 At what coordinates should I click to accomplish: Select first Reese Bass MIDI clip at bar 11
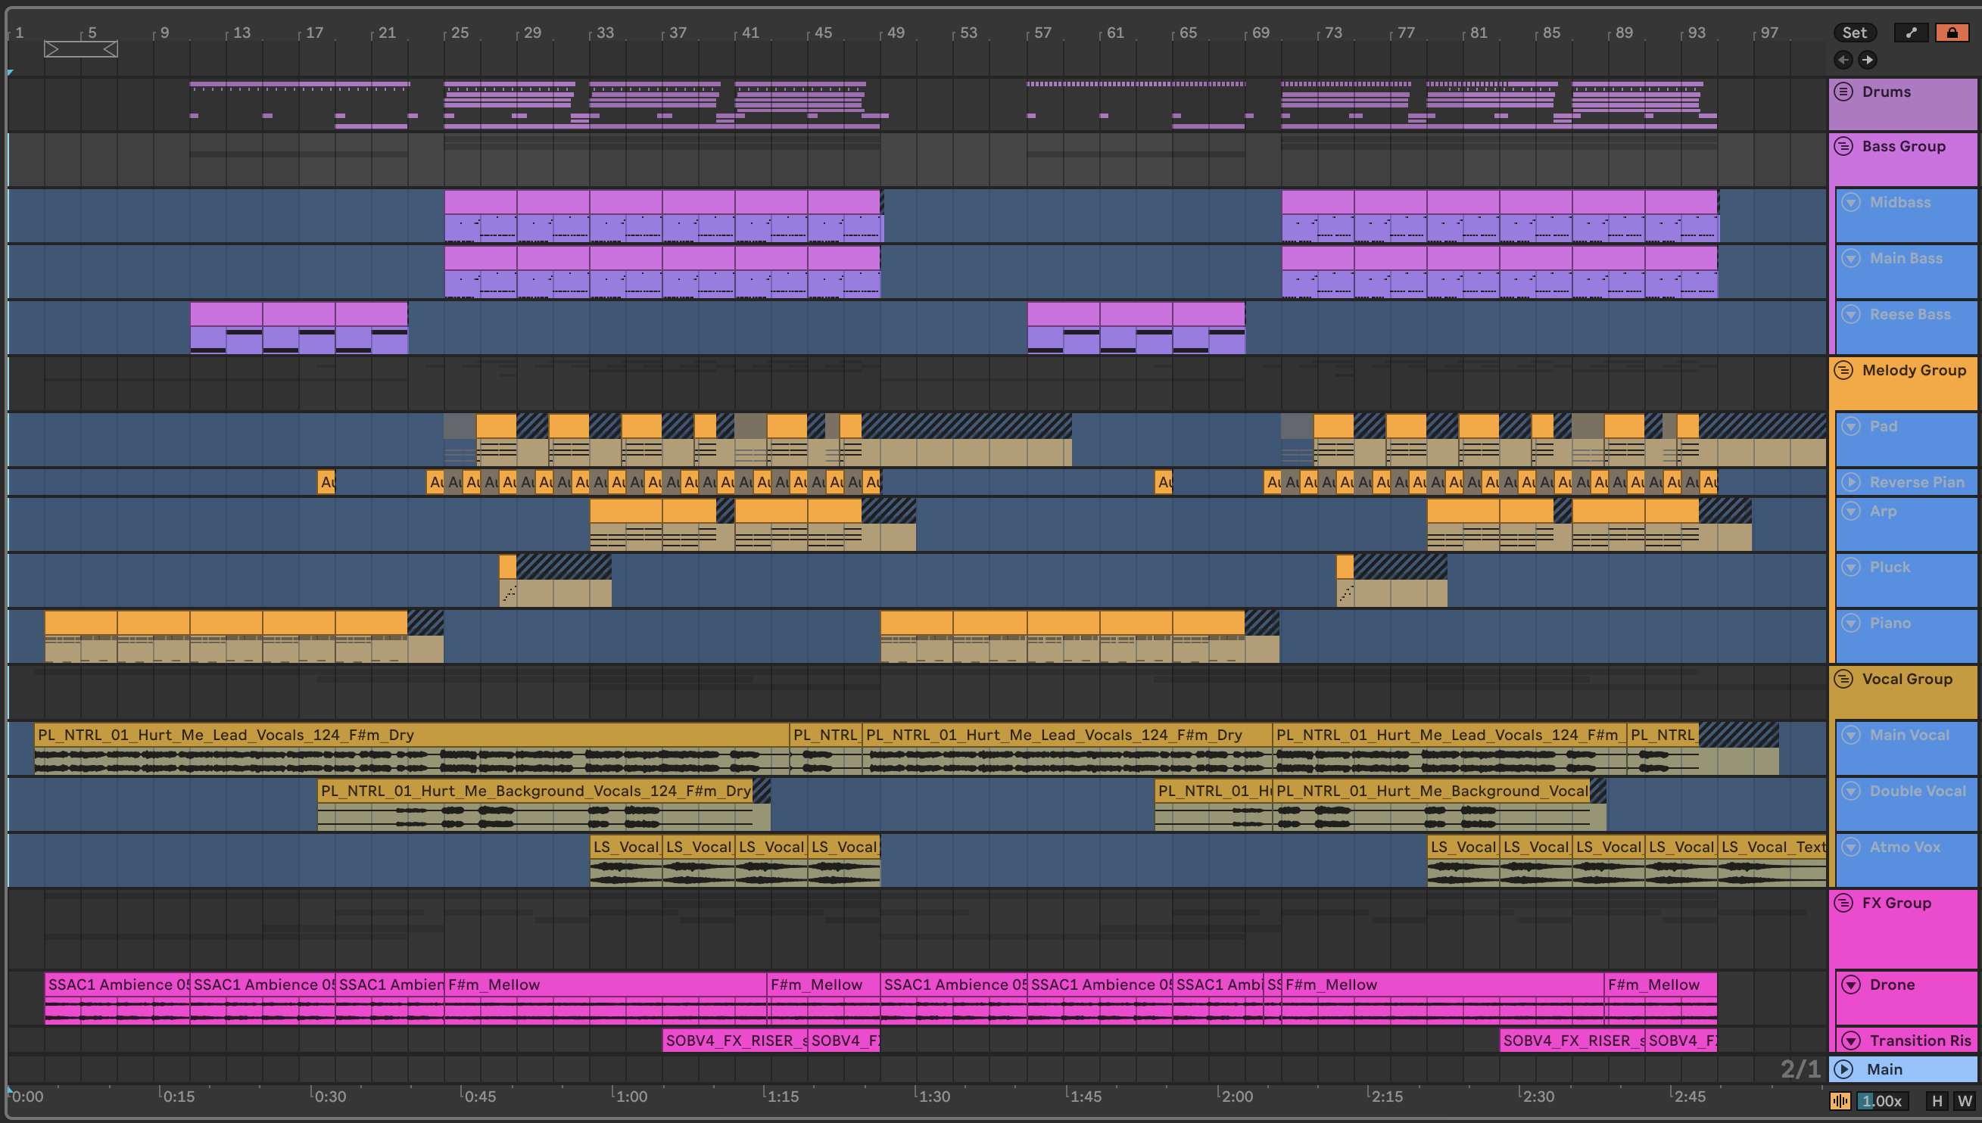coord(226,328)
